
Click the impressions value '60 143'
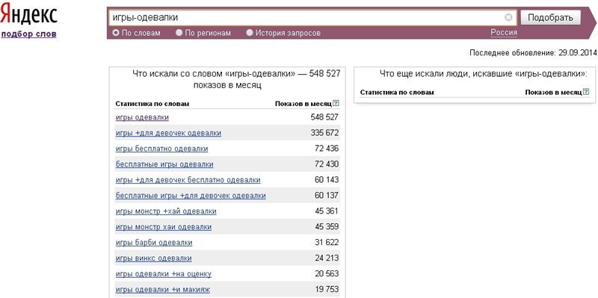point(327,180)
